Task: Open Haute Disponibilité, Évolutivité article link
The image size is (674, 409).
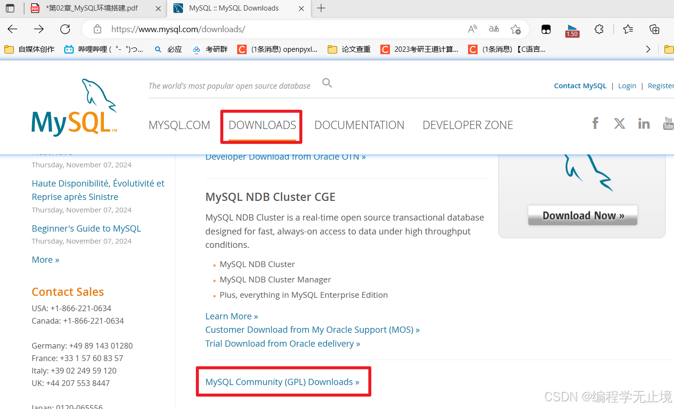Action: point(98,190)
